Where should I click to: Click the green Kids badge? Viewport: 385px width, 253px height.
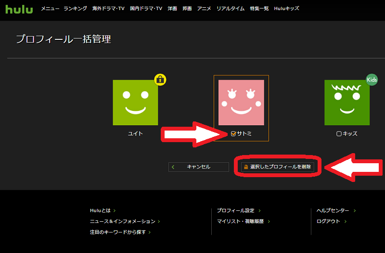pyautogui.click(x=372, y=80)
